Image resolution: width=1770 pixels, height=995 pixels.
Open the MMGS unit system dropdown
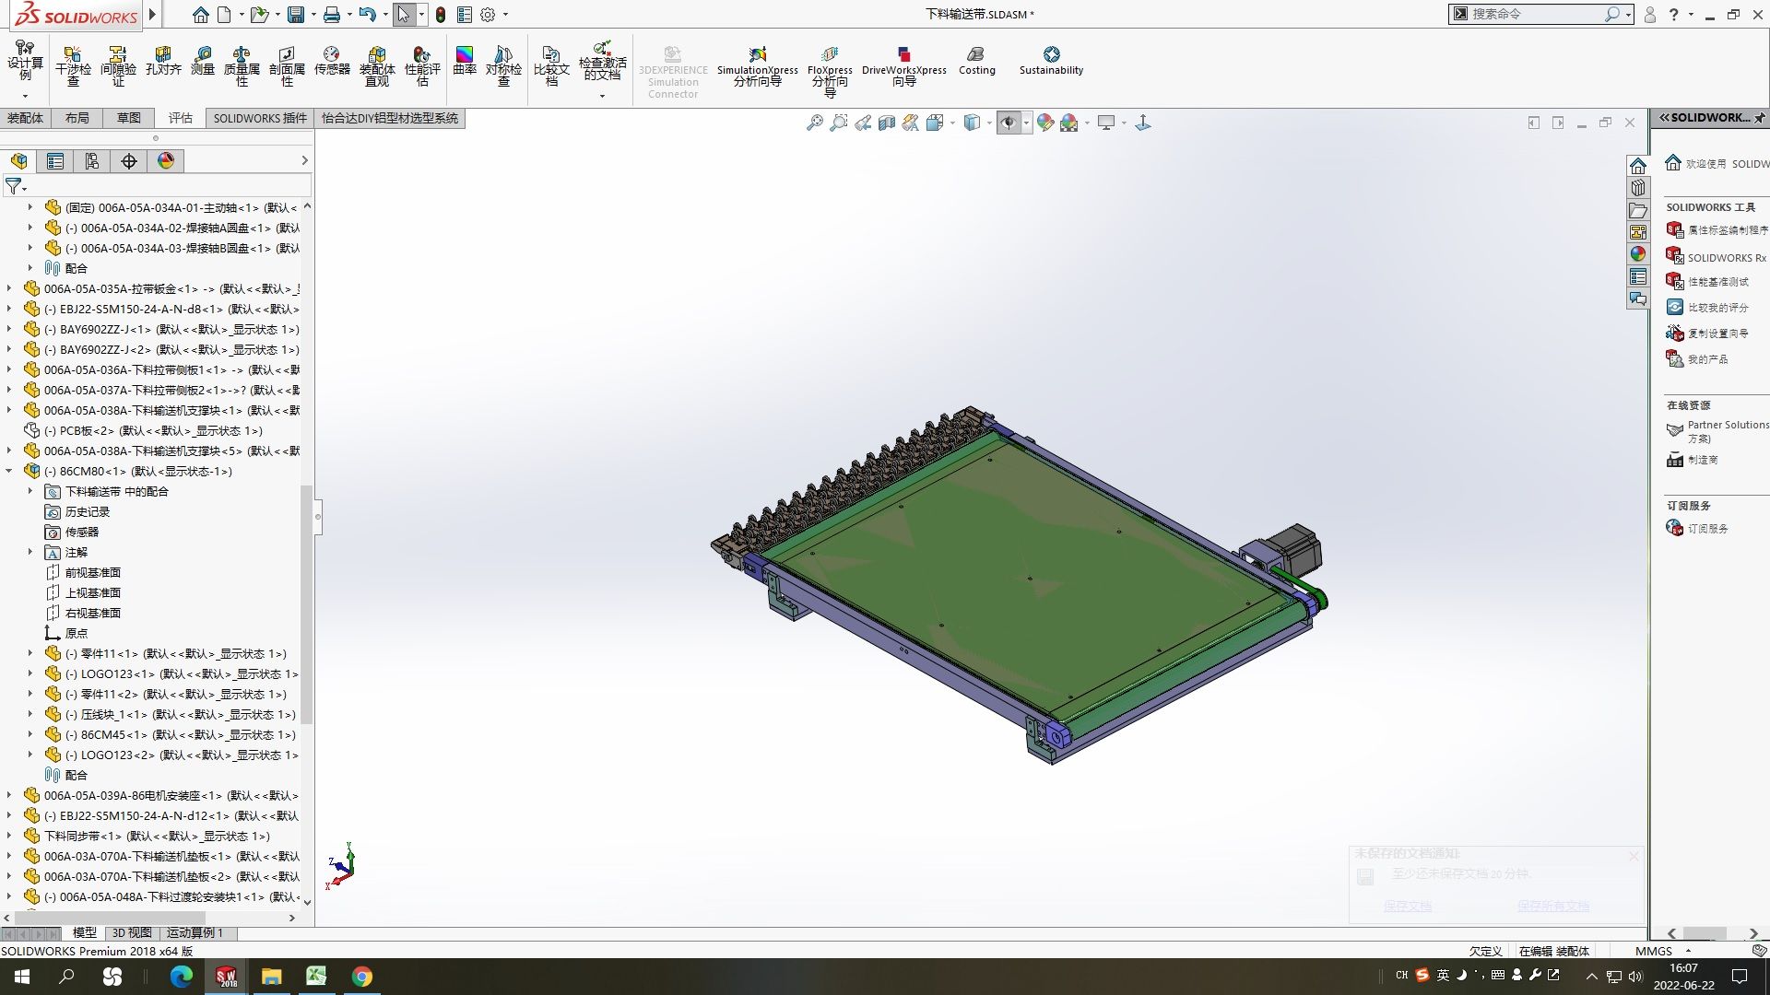tap(1689, 951)
